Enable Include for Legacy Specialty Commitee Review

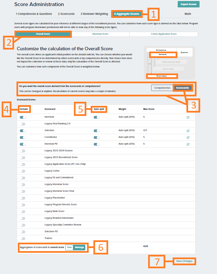pos(23,225)
